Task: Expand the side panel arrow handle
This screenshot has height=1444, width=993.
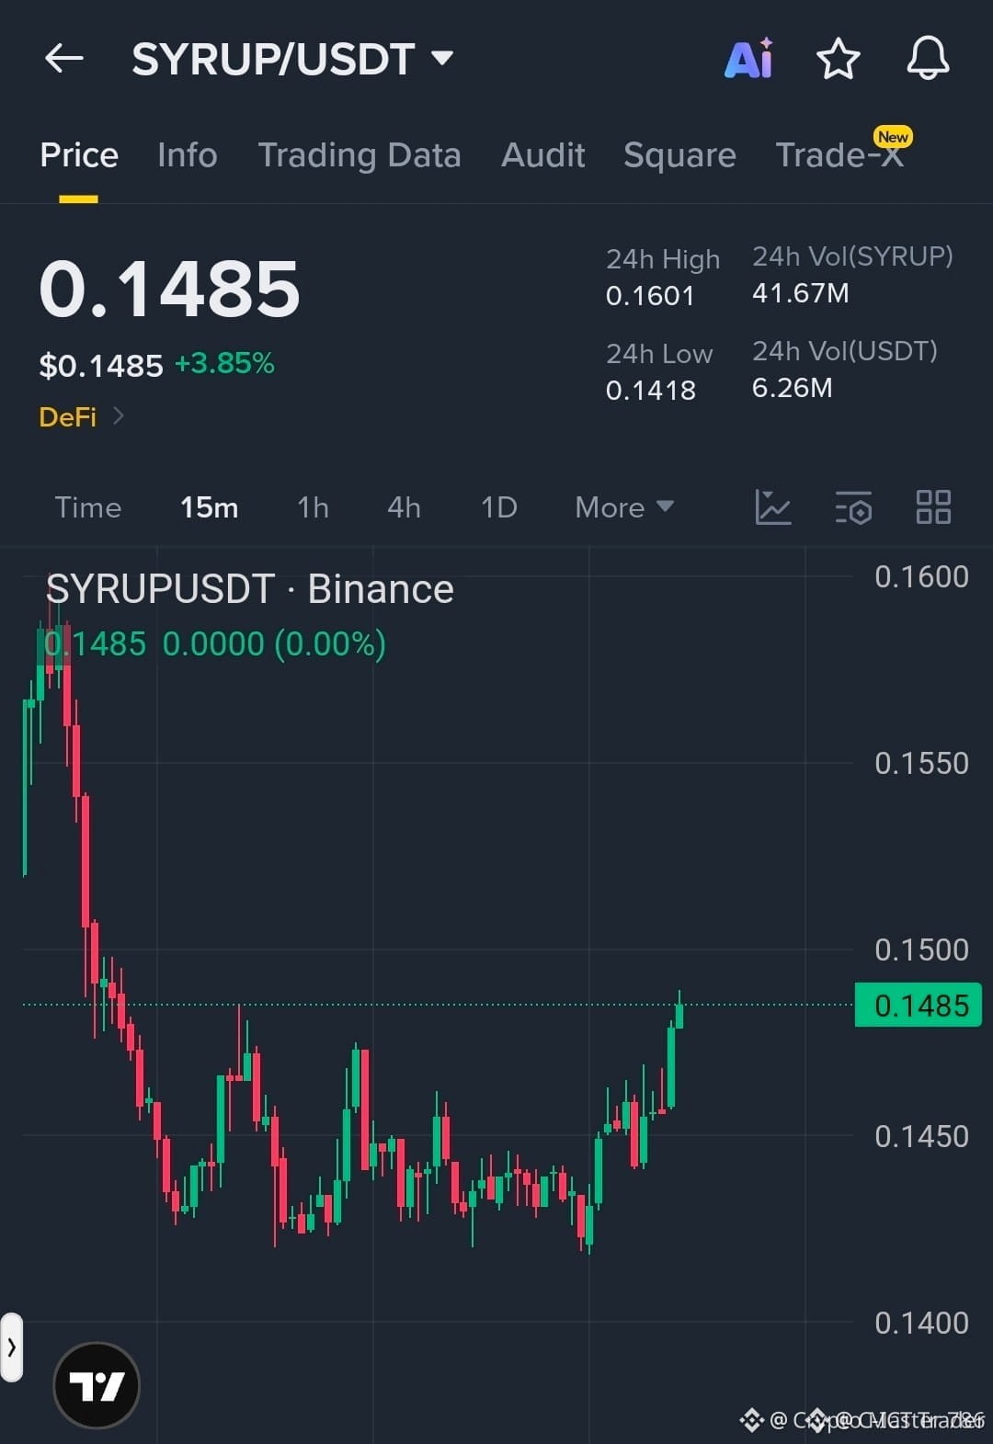Action: point(11,1347)
